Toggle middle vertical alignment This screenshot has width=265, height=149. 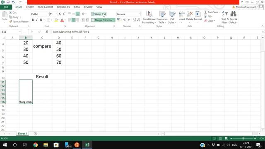point(74,14)
